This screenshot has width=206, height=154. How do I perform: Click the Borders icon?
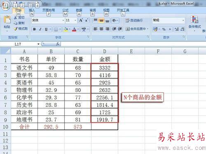point(56,29)
